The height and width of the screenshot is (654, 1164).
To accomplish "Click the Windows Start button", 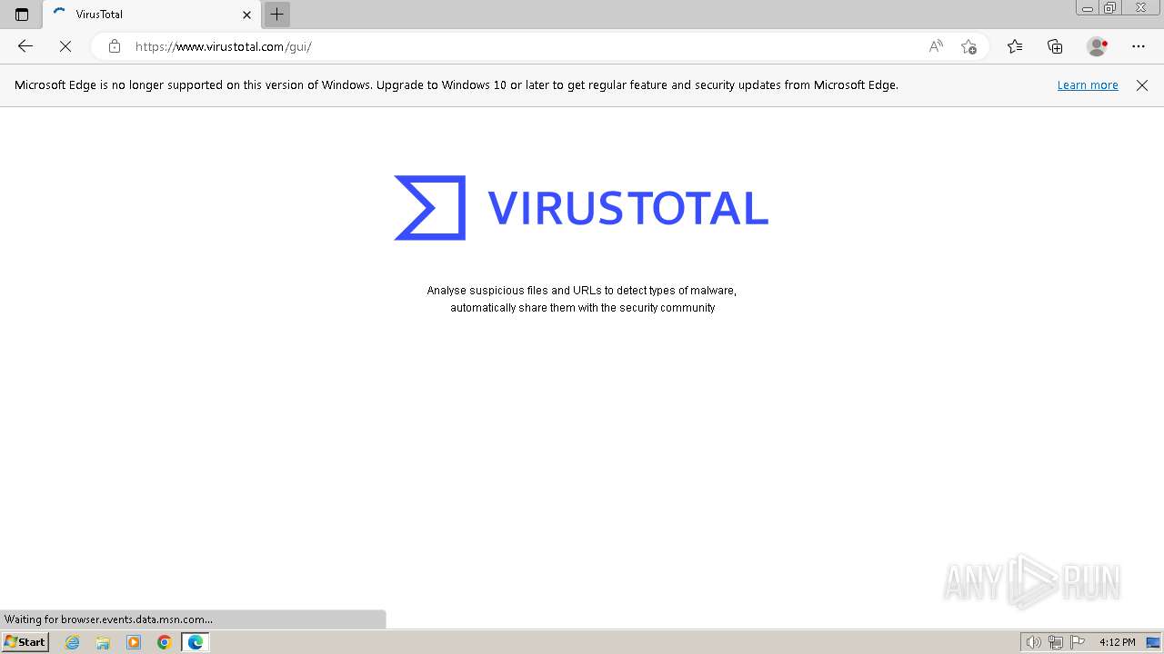I will [x=25, y=642].
